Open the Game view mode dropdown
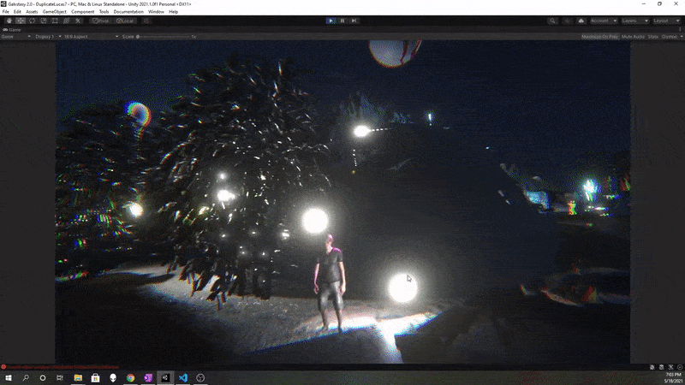Viewport: 685px width, 385px height. [x=15, y=37]
